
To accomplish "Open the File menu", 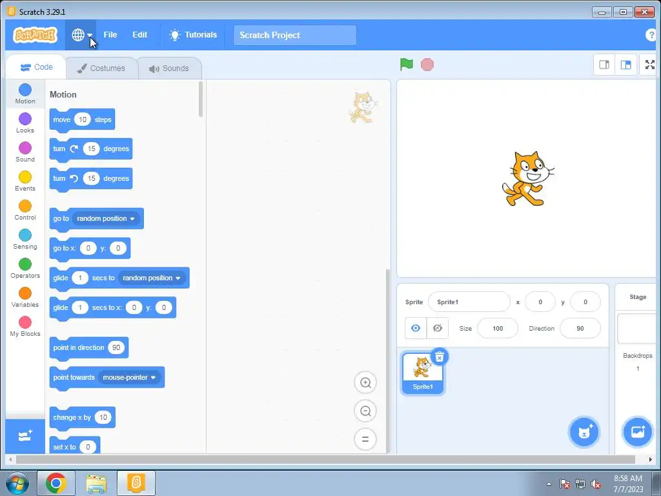I will pyautogui.click(x=110, y=35).
